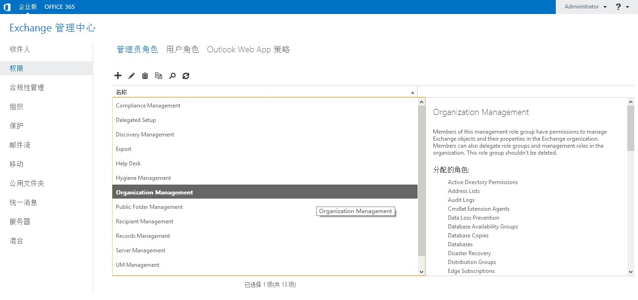The height and width of the screenshot is (300, 638).
Task: Switch to 用户角色 tab
Action: point(183,50)
